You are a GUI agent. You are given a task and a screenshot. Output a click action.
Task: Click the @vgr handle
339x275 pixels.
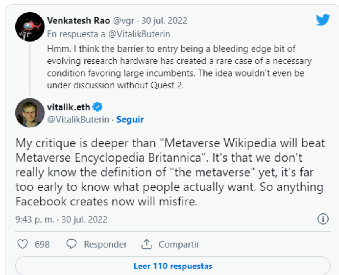[x=124, y=20]
